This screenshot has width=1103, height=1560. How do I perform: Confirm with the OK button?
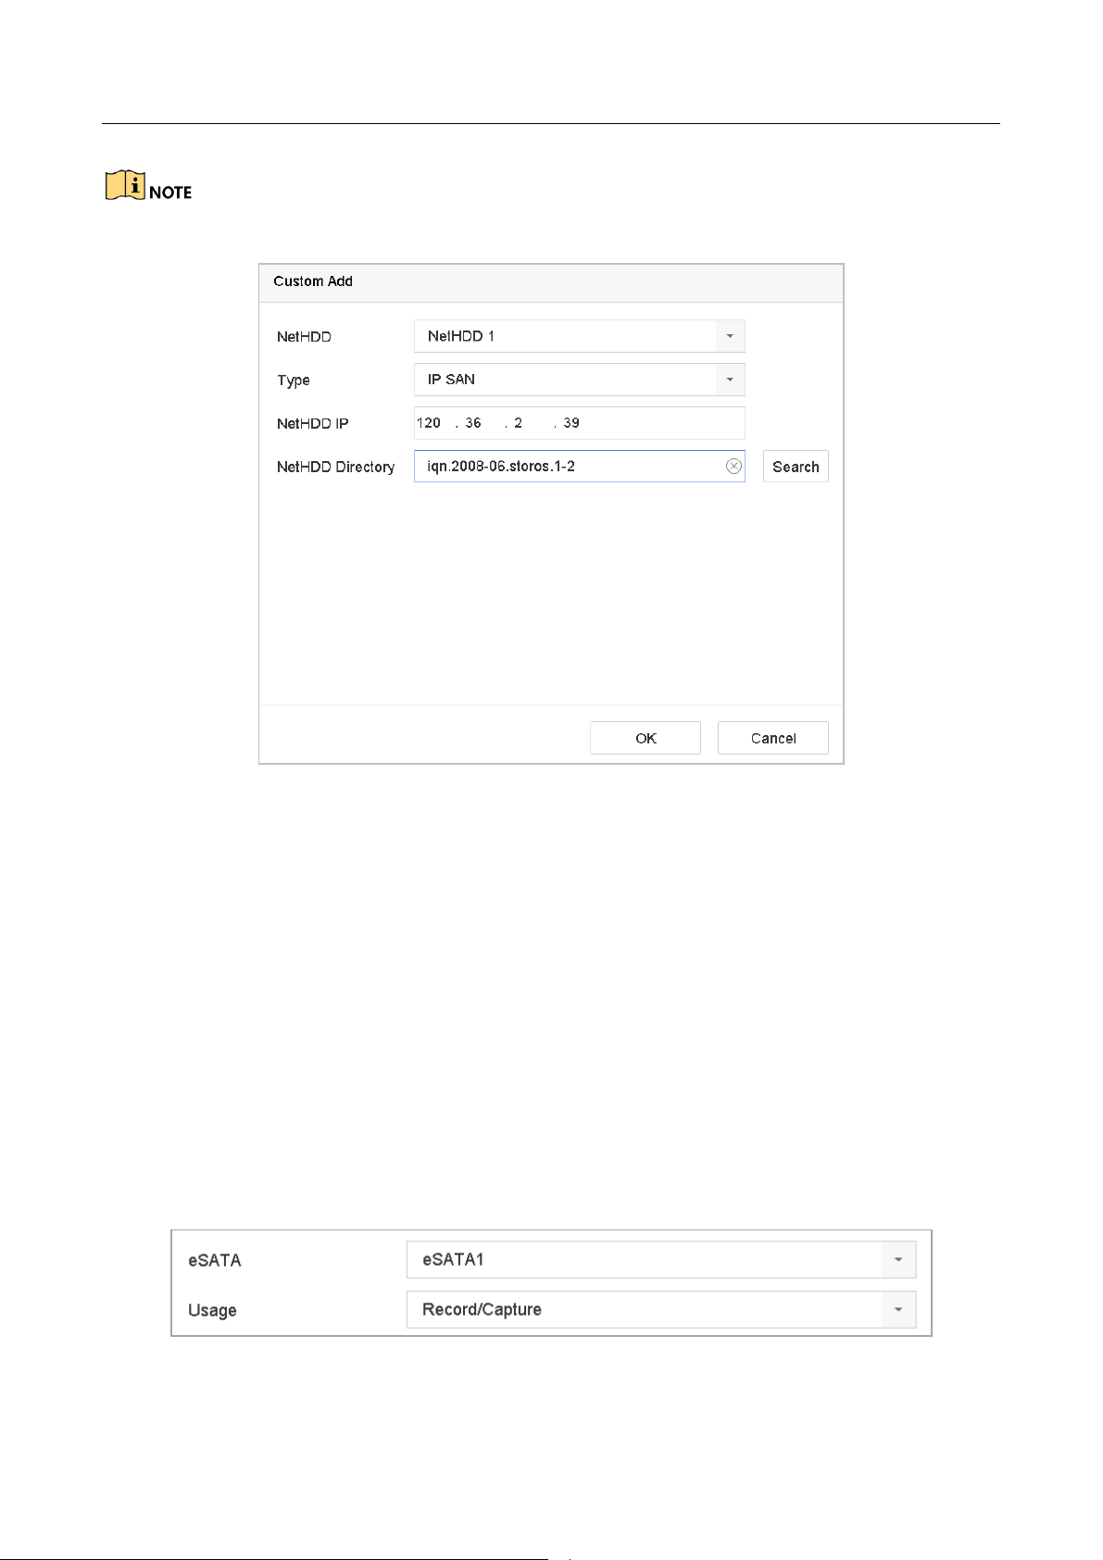click(x=646, y=738)
